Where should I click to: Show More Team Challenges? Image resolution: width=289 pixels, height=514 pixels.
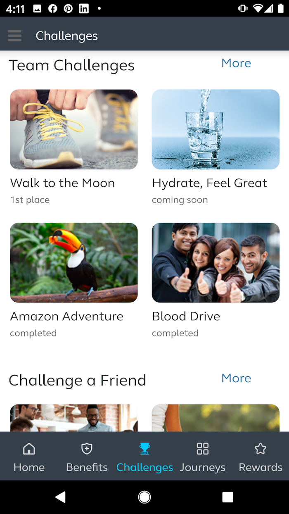point(236,63)
